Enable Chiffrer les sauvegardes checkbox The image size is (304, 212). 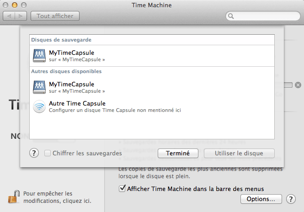coord(48,153)
